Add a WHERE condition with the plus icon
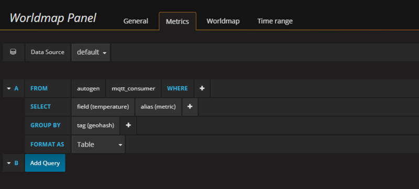This screenshot has width=419, height=189. pos(202,88)
